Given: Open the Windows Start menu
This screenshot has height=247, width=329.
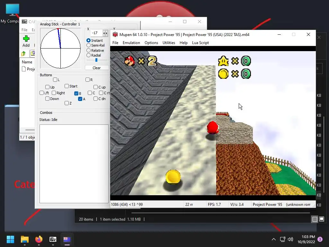Looking at the screenshot, I should (x=10, y=239).
